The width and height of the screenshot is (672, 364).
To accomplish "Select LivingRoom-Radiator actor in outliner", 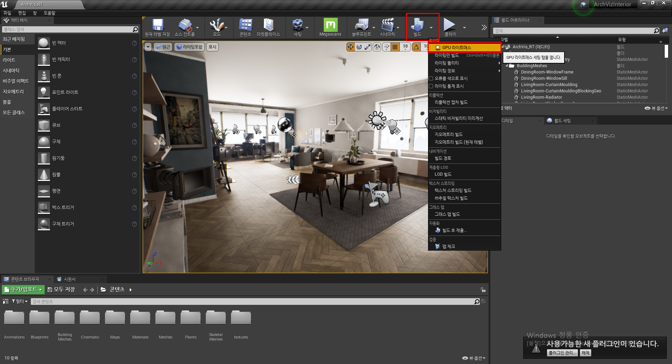I will 541,97.
